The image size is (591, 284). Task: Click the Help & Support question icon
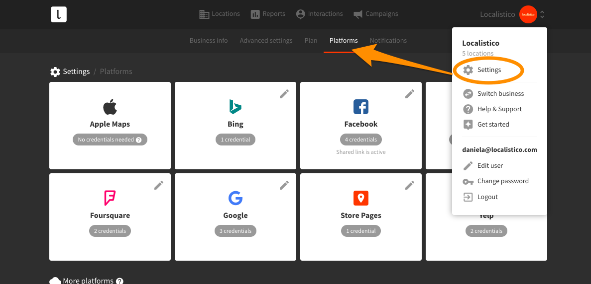pos(468,109)
